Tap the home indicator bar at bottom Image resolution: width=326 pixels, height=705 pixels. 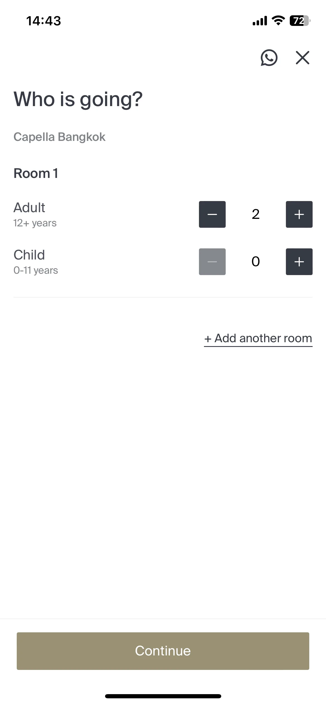pyautogui.click(x=163, y=696)
